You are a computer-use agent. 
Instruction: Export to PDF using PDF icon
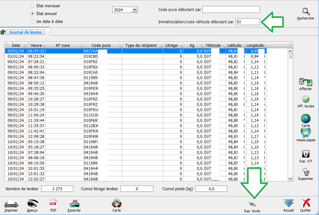(x=53, y=204)
